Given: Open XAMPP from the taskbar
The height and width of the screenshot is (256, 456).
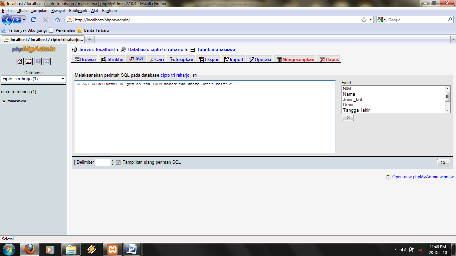Looking at the screenshot, I should [112, 249].
